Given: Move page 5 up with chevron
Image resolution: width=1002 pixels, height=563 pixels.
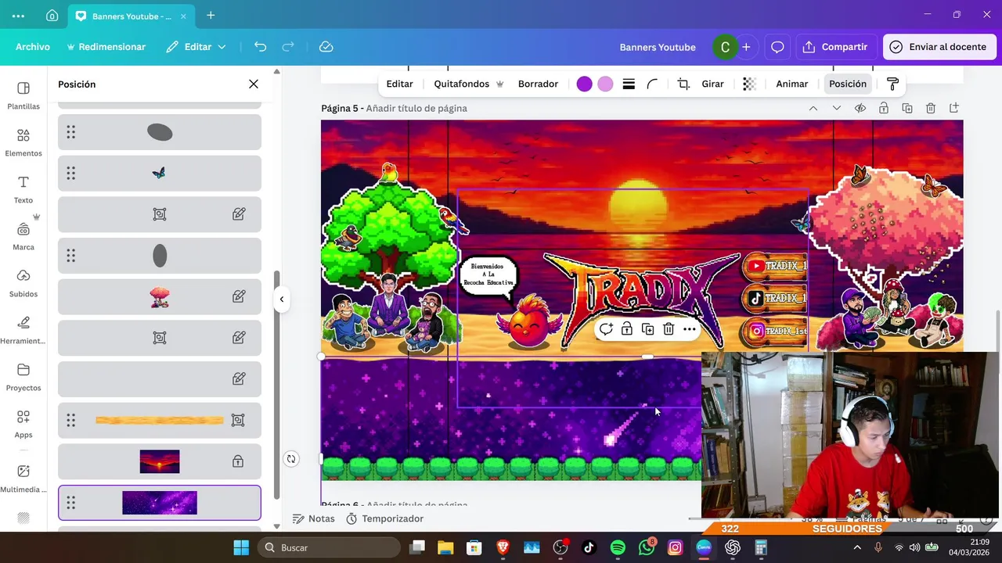Looking at the screenshot, I should pos(813,108).
